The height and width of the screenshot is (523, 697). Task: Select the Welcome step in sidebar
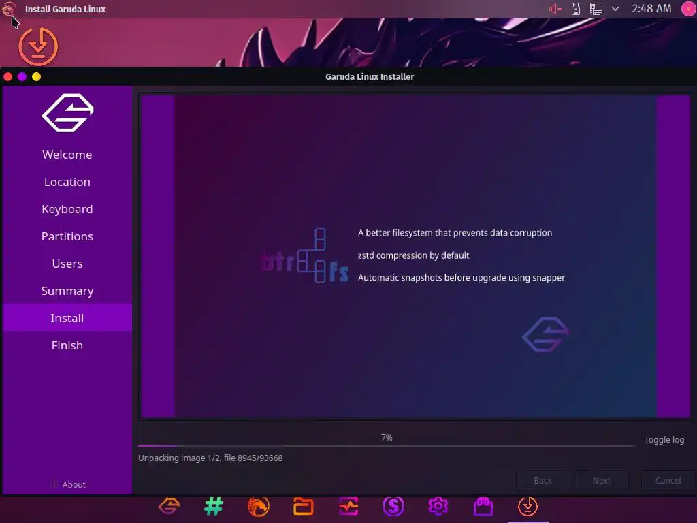point(67,155)
